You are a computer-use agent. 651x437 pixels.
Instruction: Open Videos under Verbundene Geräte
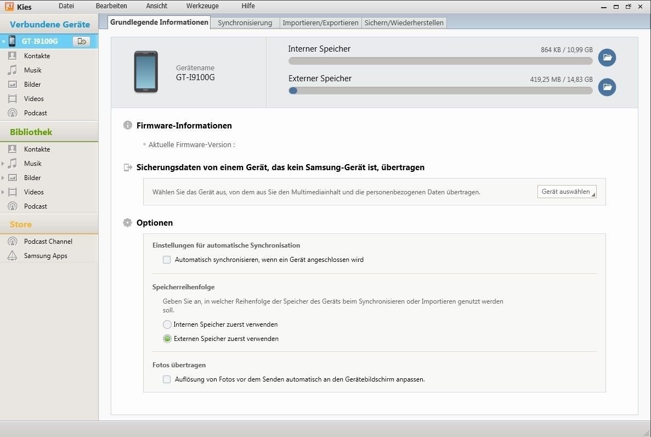coord(33,98)
